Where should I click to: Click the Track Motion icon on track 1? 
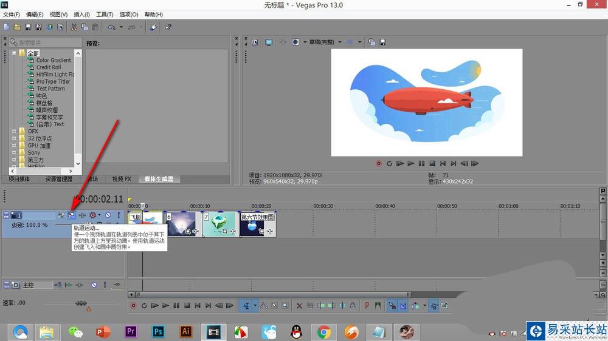71,215
